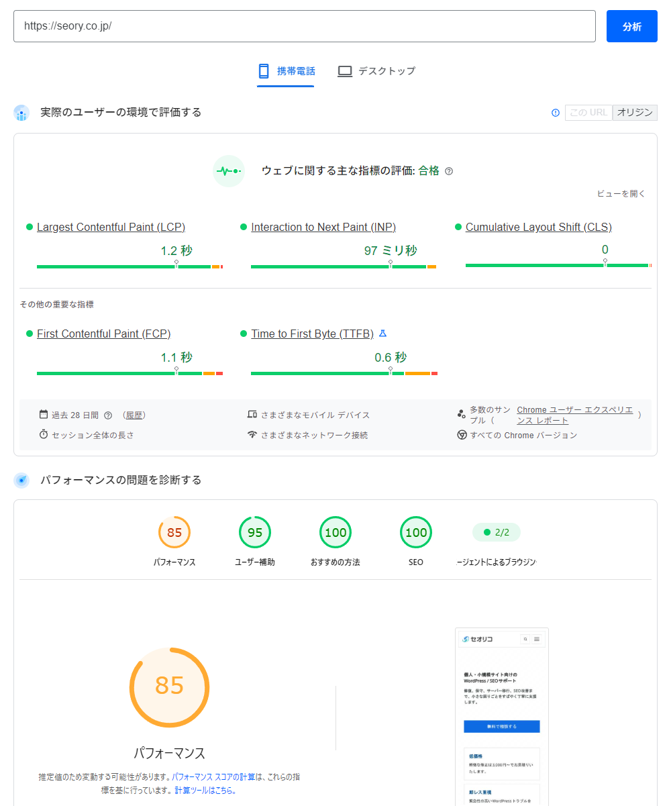Click the help icon beside 合格
This screenshot has width=669, height=806.
(x=449, y=171)
